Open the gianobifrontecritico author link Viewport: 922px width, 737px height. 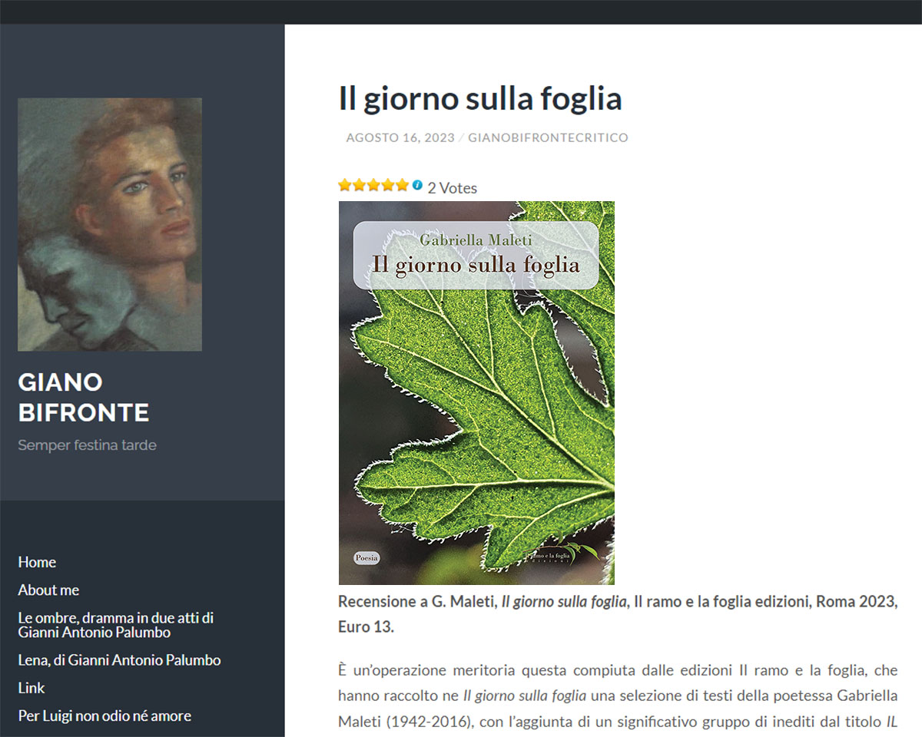548,138
